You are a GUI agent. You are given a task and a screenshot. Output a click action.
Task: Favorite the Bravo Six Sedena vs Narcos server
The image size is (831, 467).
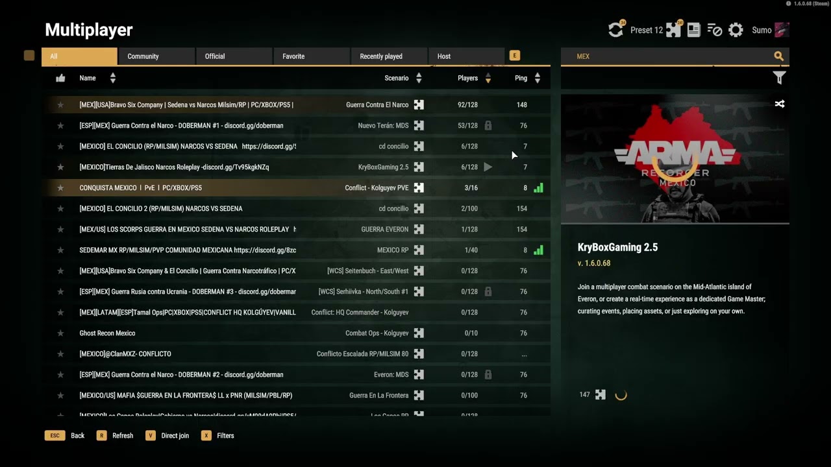[x=60, y=104]
